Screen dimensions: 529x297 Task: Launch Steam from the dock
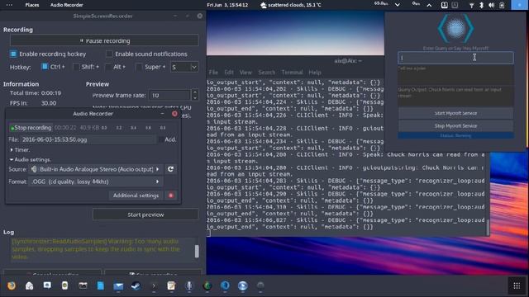(x=136, y=286)
